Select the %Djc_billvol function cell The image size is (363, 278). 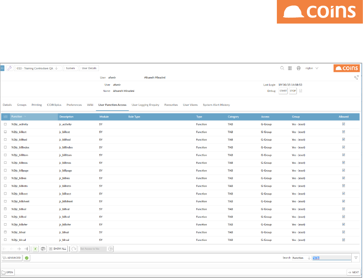click(19, 217)
